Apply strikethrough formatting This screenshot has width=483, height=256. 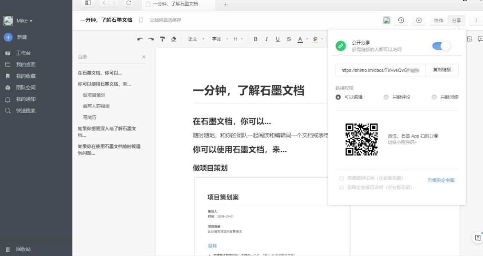pyautogui.click(x=289, y=39)
